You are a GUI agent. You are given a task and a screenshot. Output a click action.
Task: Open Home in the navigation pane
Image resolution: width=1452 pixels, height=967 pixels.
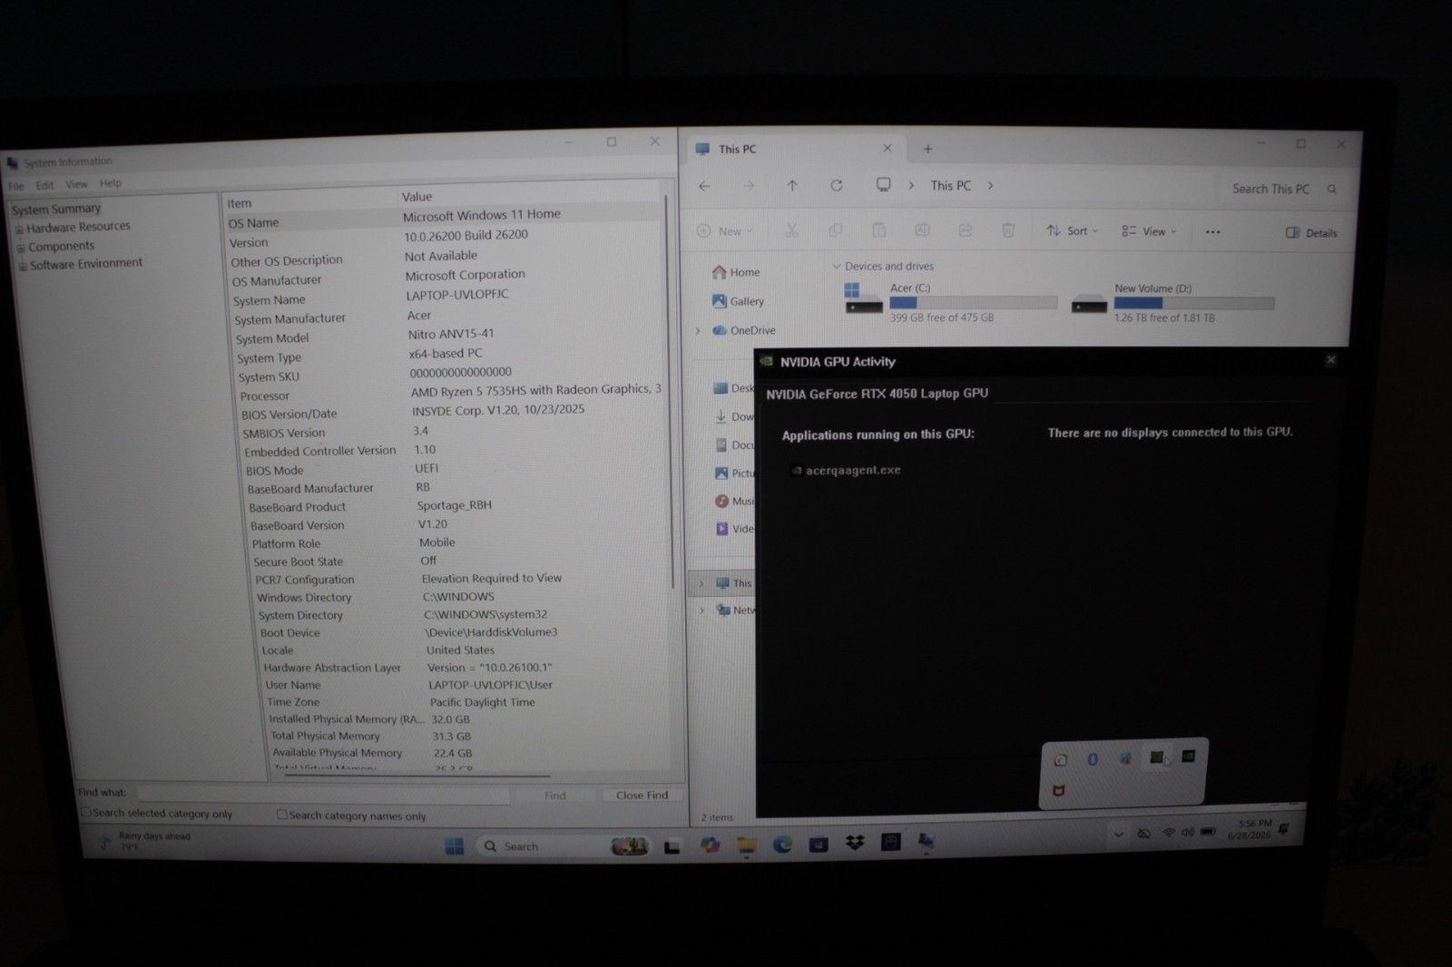coord(736,272)
